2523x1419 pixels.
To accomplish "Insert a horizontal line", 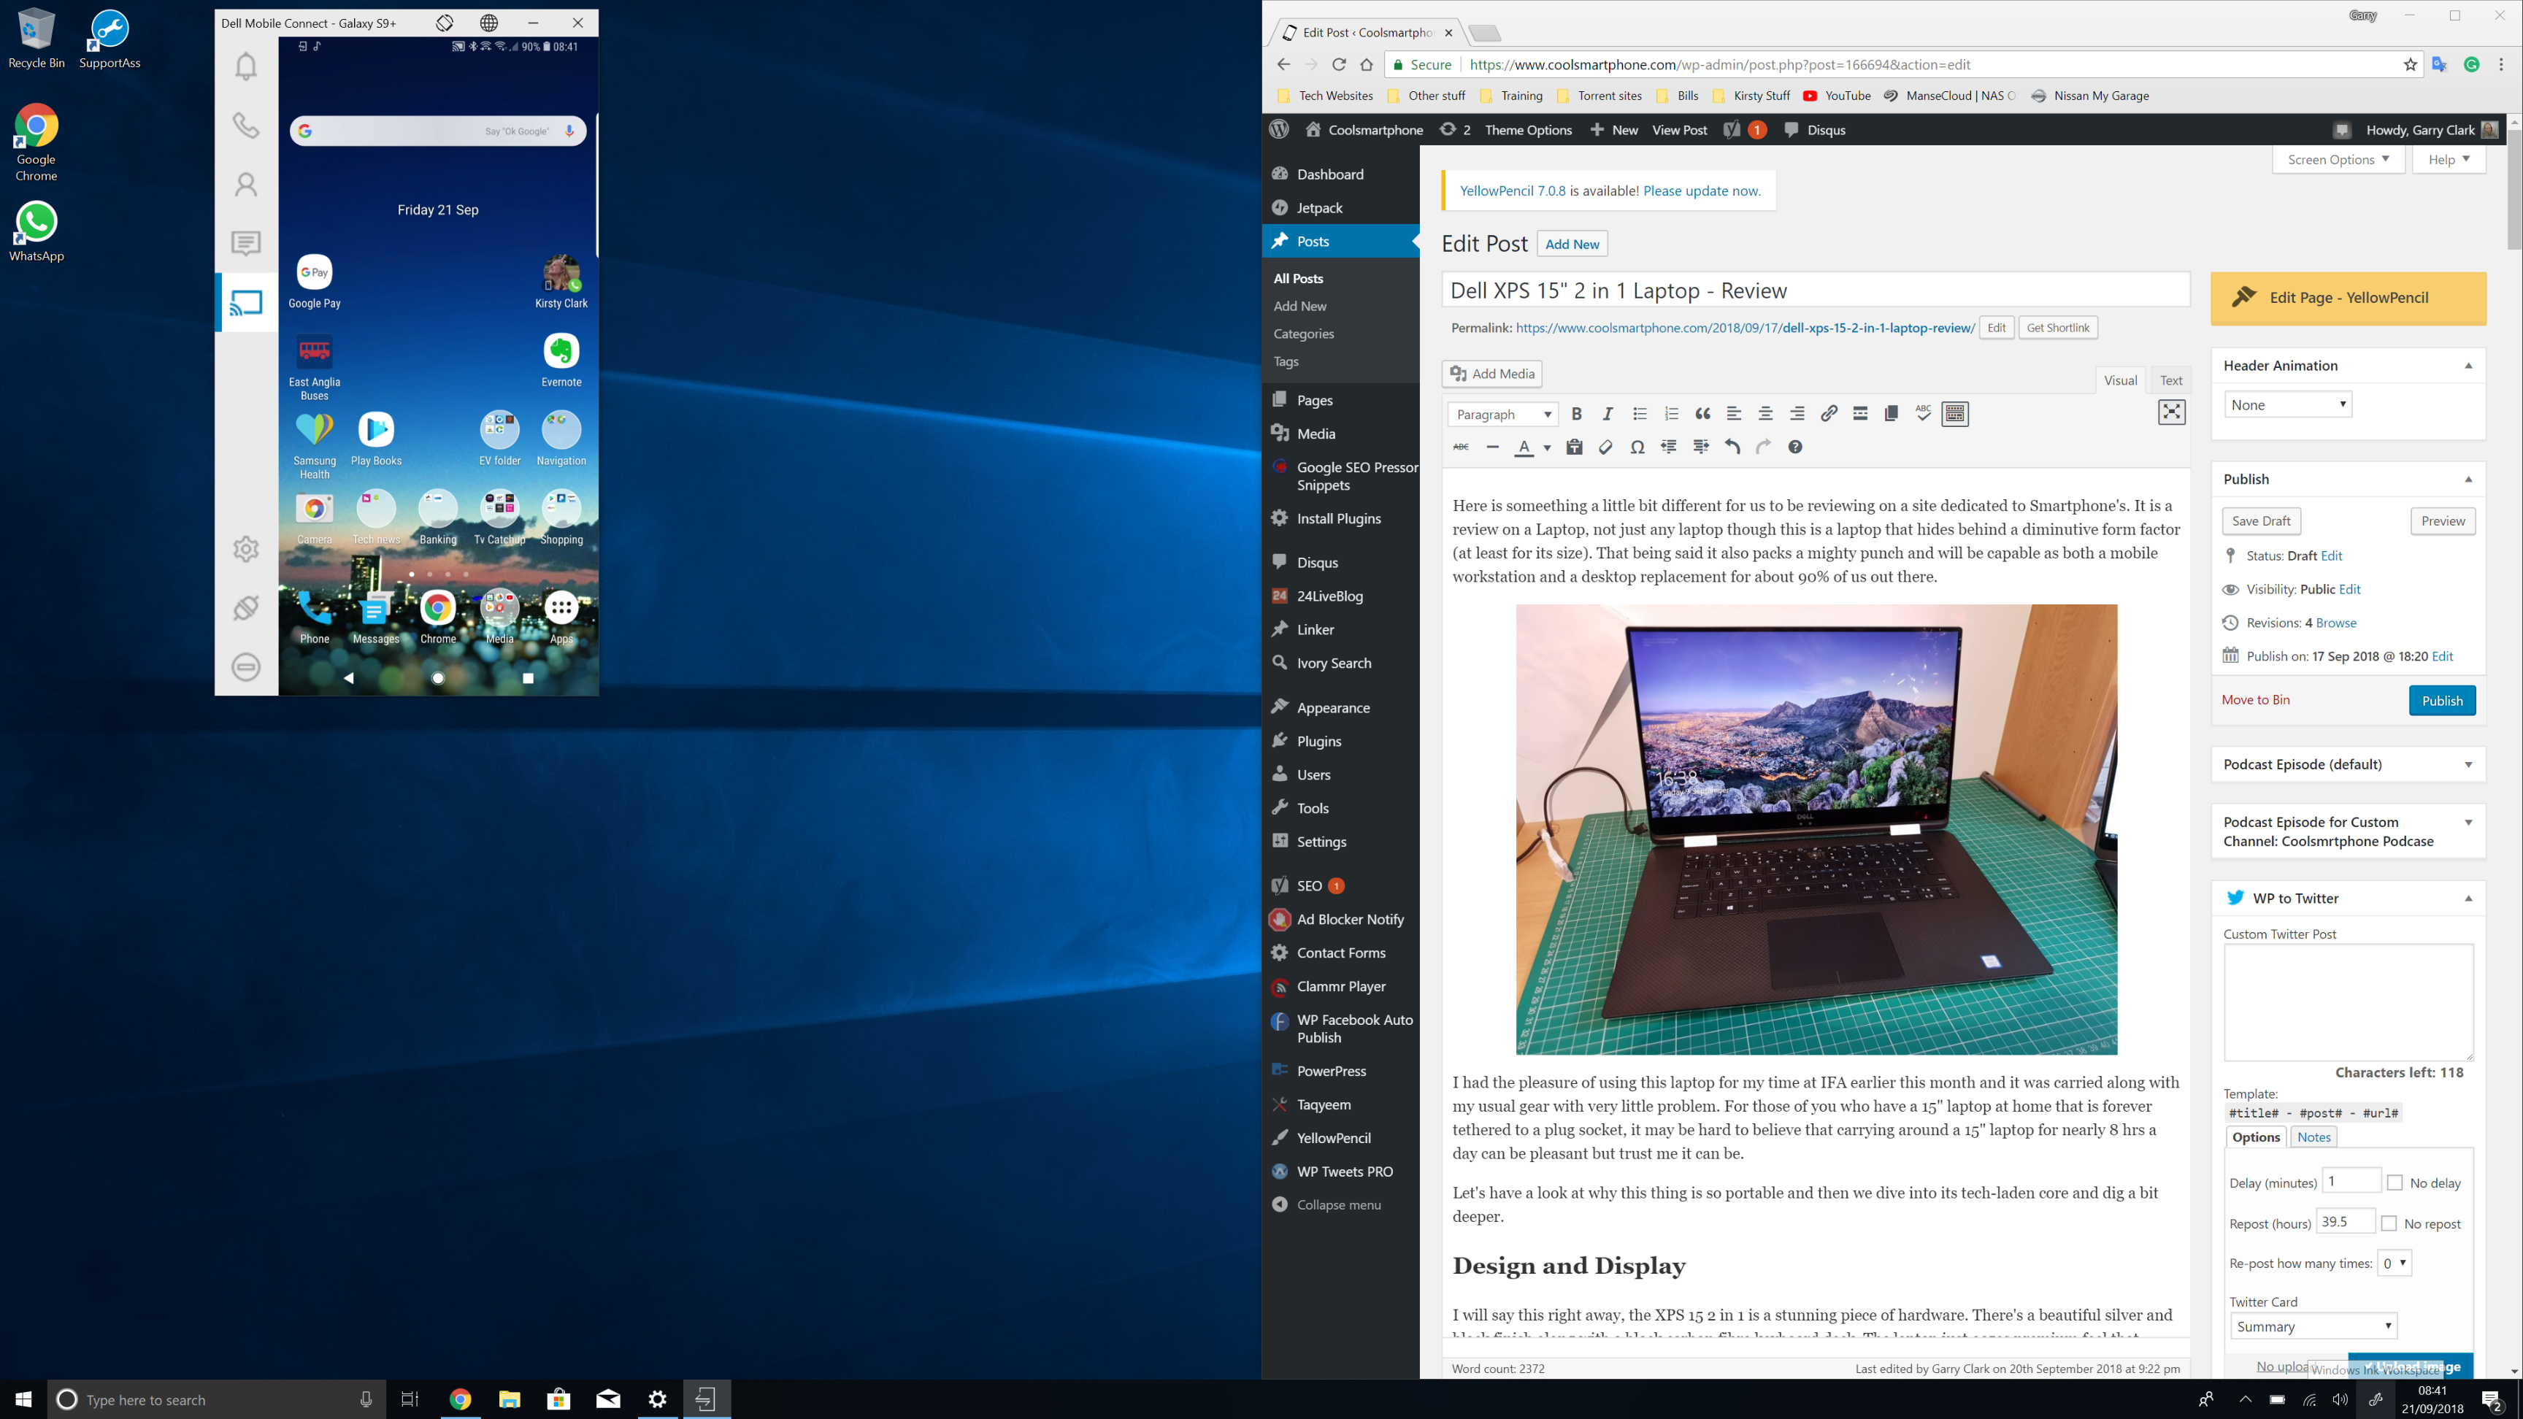I will click(1493, 447).
